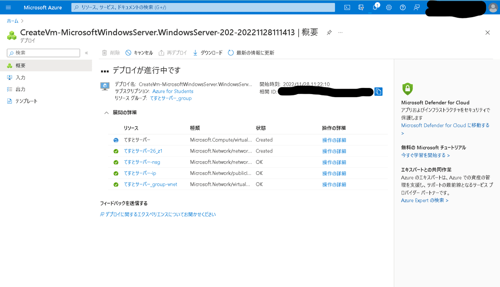Viewport: 500px width, 287px height.
Task: Click the green check icon for てすとサーバー-ip
Action: [116, 173]
